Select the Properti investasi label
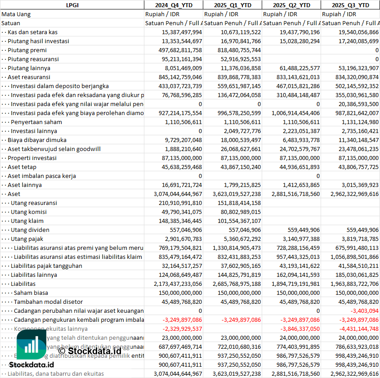Image resolution: width=380 pixels, height=378 pixels. [x=32, y=158]
